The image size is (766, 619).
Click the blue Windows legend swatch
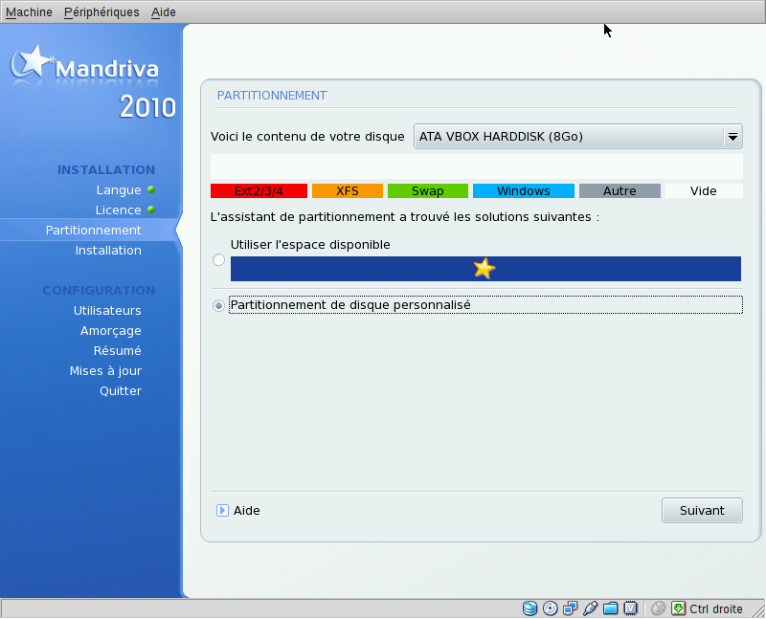click(x=524, y=191)
